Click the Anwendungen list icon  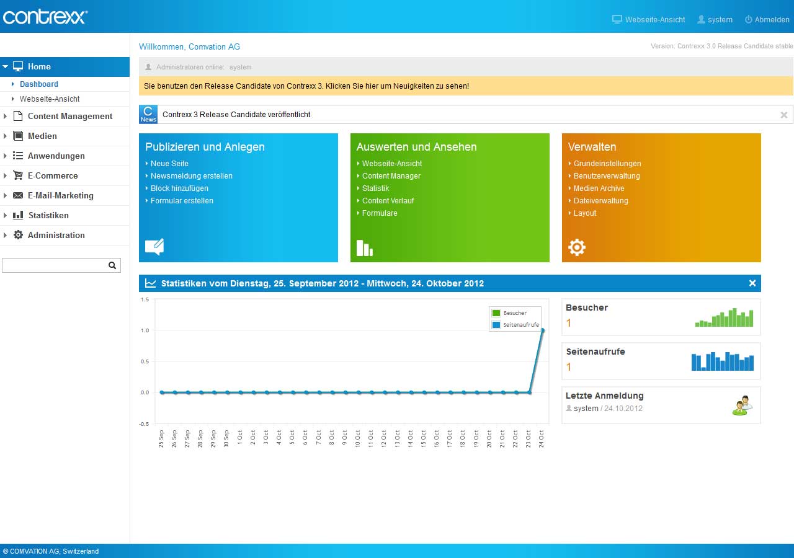pos(18,156)
